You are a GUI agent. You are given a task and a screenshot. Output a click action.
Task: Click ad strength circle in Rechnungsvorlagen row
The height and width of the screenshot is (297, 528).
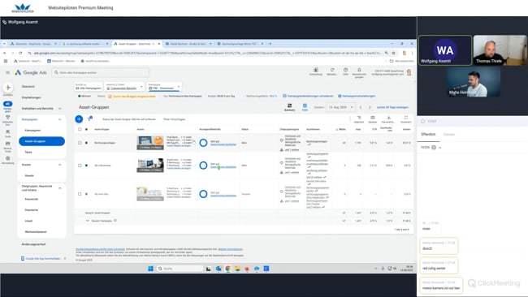203,143
